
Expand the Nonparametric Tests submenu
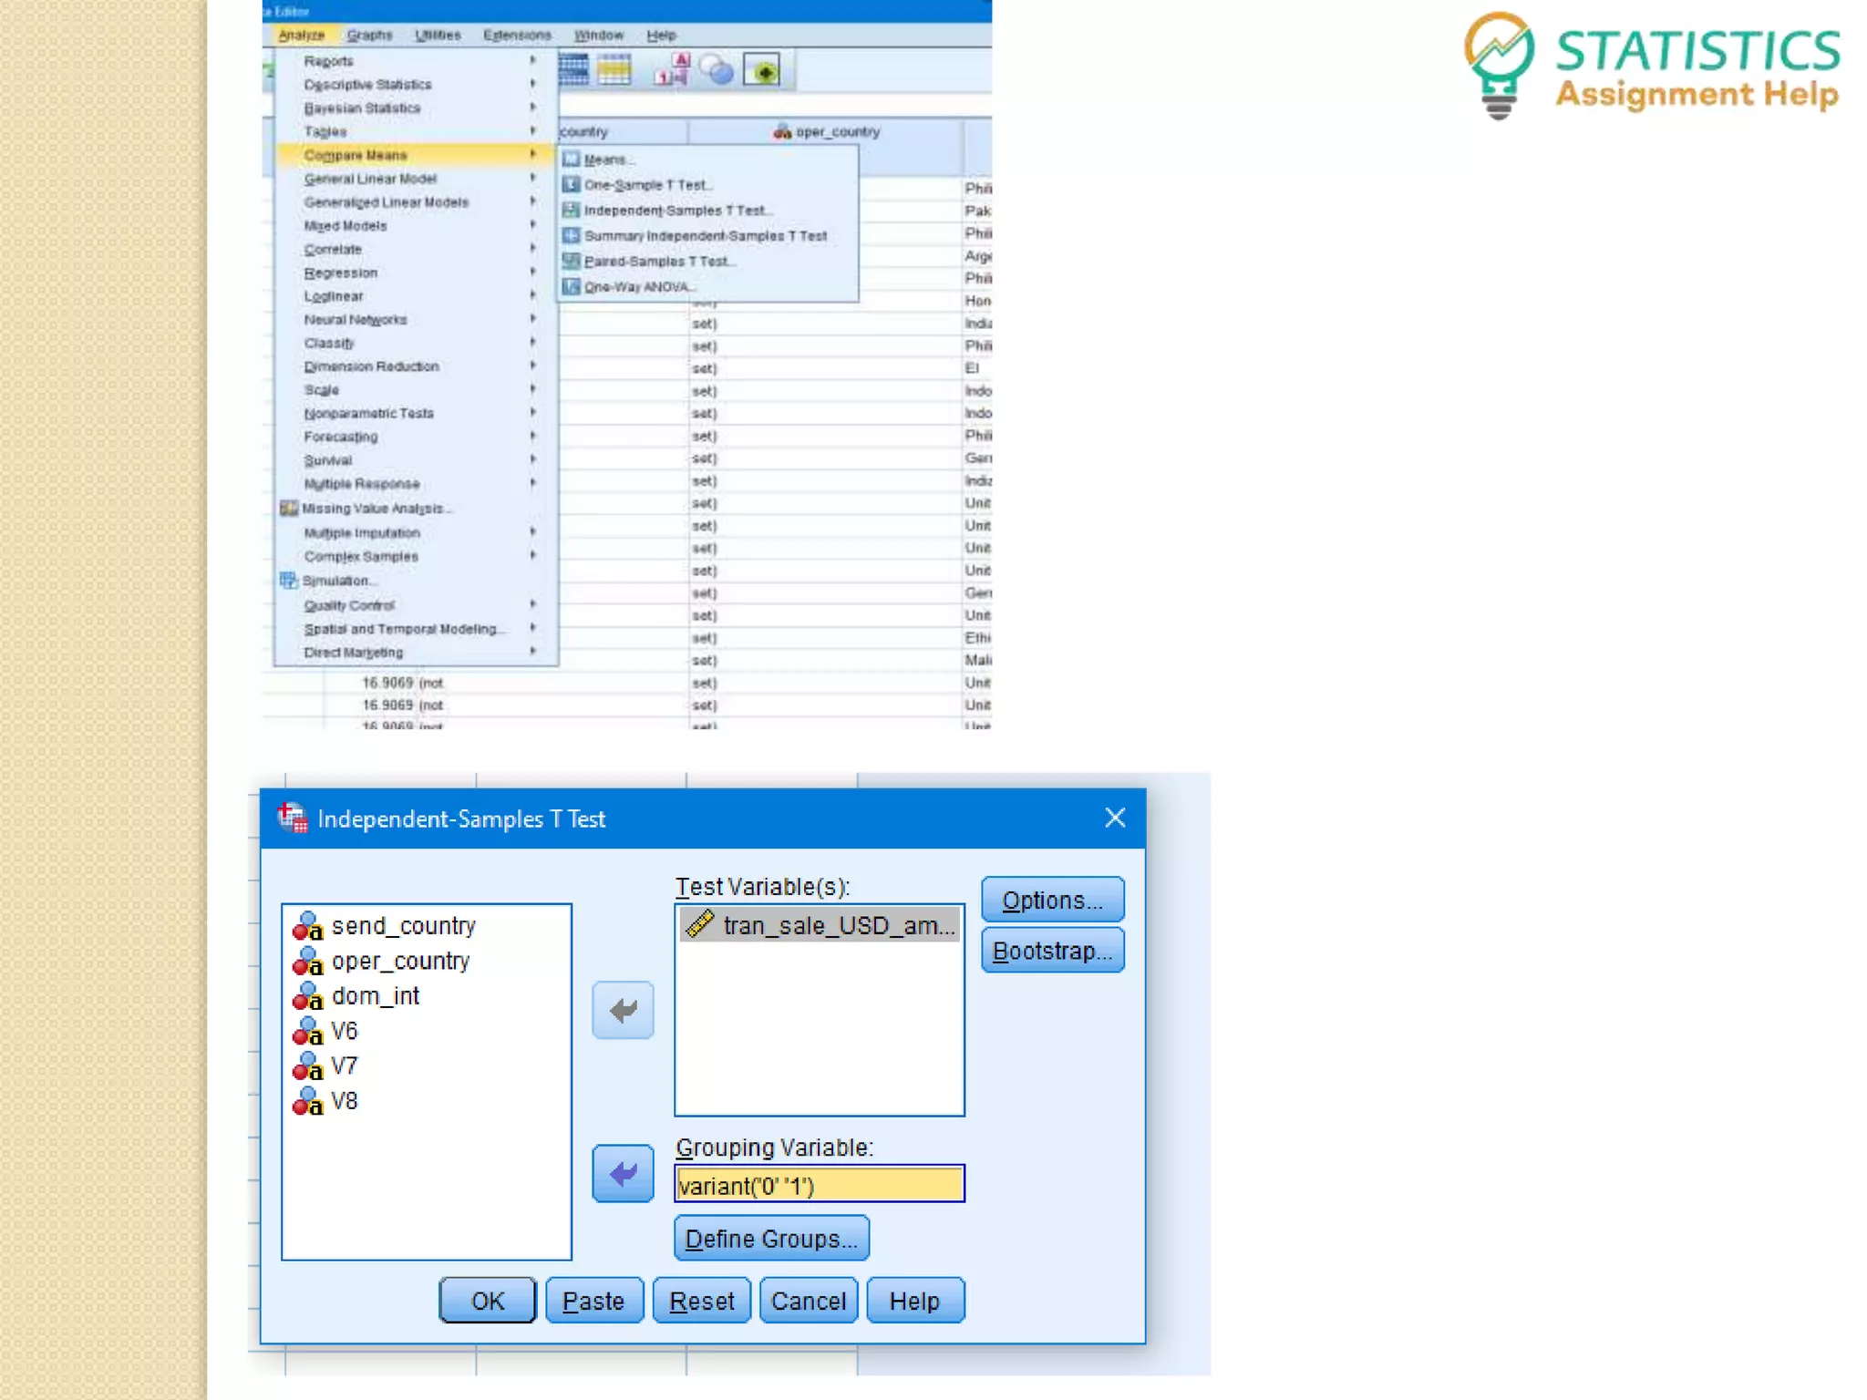pos(369,414)
